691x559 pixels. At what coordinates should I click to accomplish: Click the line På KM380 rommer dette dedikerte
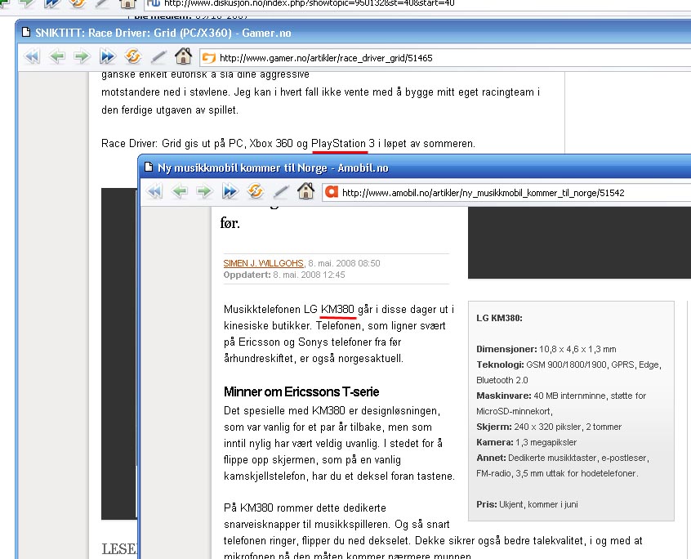tap(305, 508)
